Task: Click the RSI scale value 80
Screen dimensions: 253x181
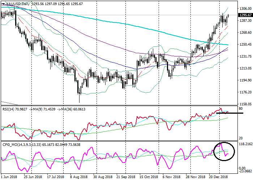Action: pyautogui.click(x=241, y=109)
